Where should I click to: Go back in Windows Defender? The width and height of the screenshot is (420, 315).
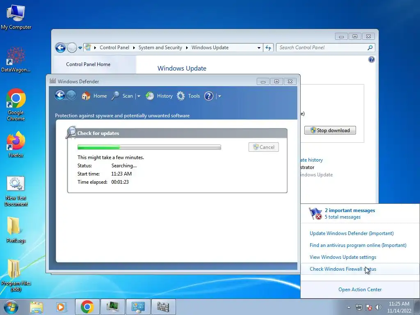click(x=60, y=95)
